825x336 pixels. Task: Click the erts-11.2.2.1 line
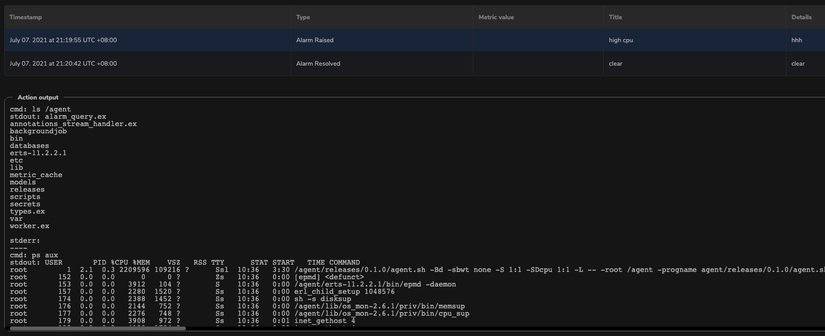pos(38,153)
